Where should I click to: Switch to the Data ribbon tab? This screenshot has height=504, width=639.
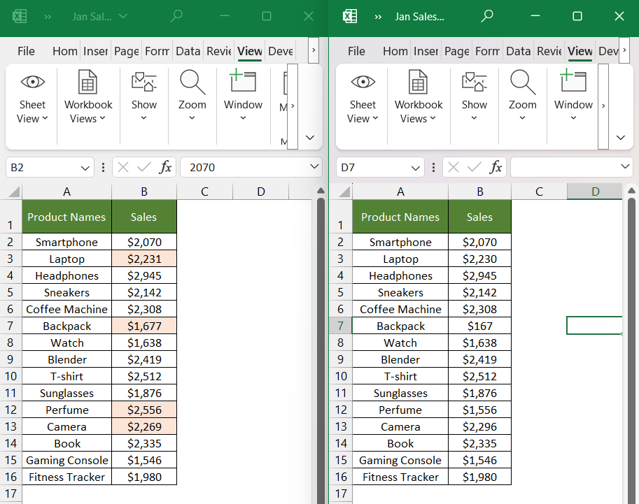pyautogui.click(x=188, y=51)
